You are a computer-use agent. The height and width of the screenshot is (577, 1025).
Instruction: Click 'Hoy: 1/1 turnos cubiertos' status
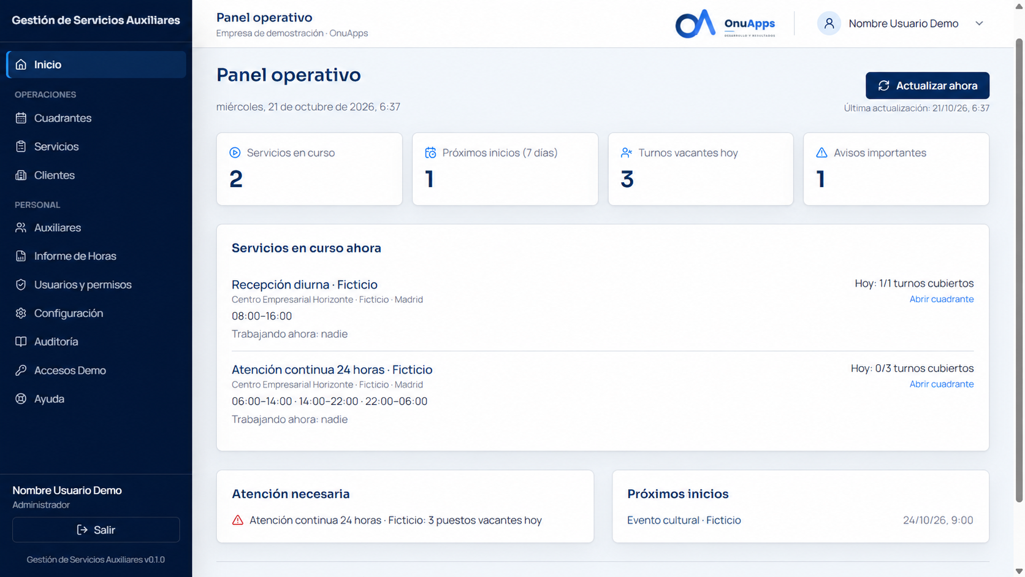pyautogui.click(x=914, y=283)
